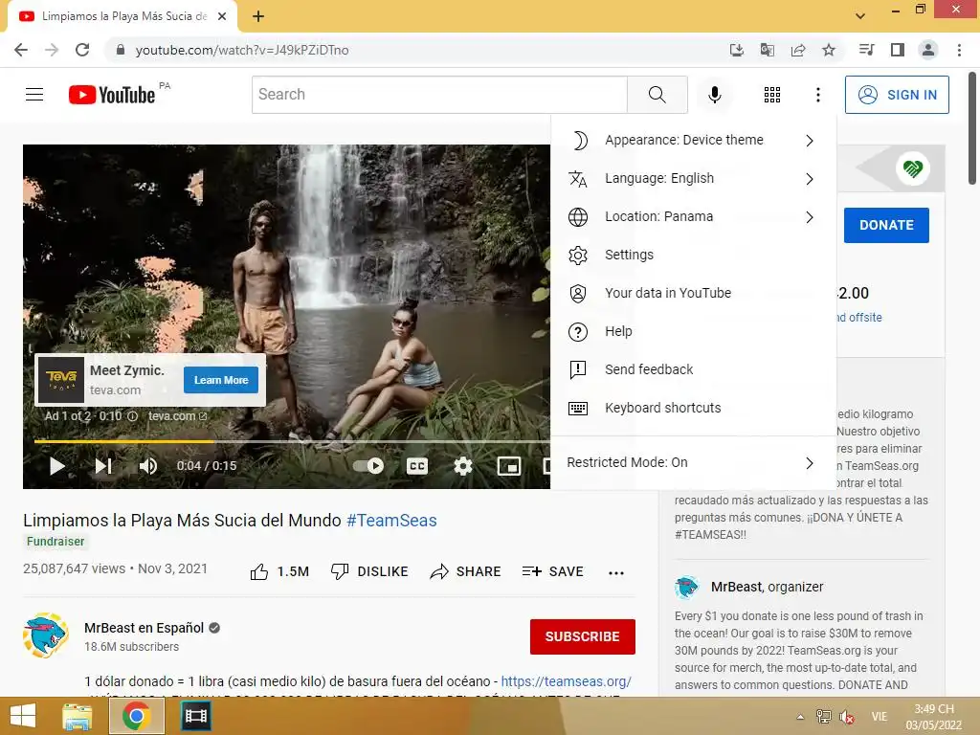Mute the video with the speaker icon
This screenshot has height=735, width=980.
tap(148, 466)
